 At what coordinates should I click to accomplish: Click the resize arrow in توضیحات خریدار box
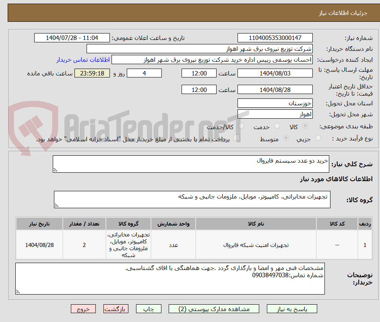(x=18, y=291)
